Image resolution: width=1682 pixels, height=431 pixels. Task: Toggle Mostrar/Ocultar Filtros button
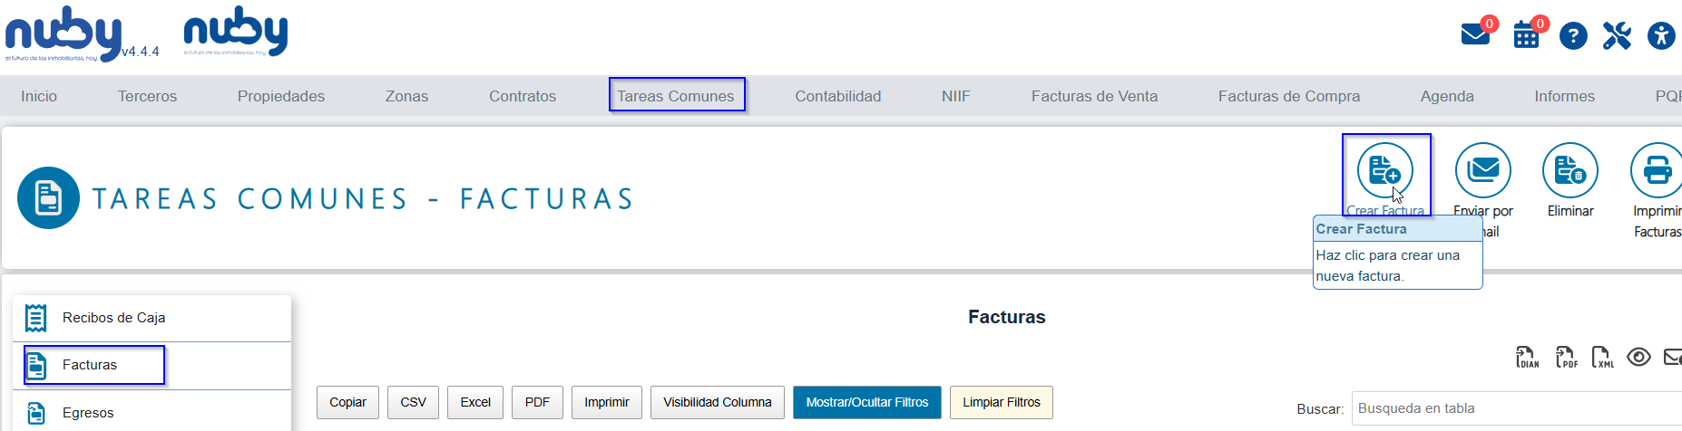pos(867,402)
